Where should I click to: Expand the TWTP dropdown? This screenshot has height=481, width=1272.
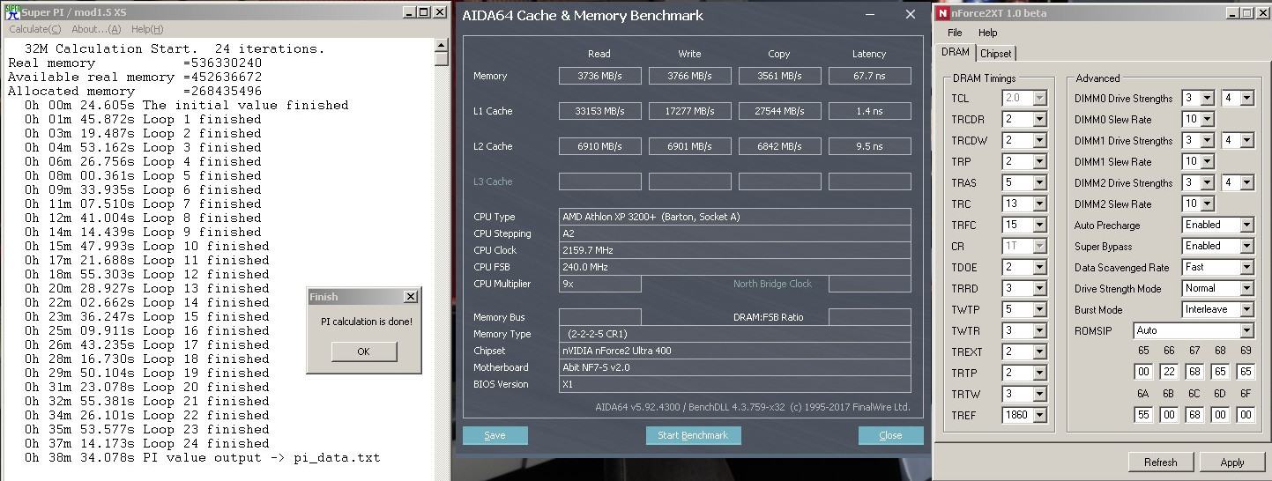[1039, 309]
